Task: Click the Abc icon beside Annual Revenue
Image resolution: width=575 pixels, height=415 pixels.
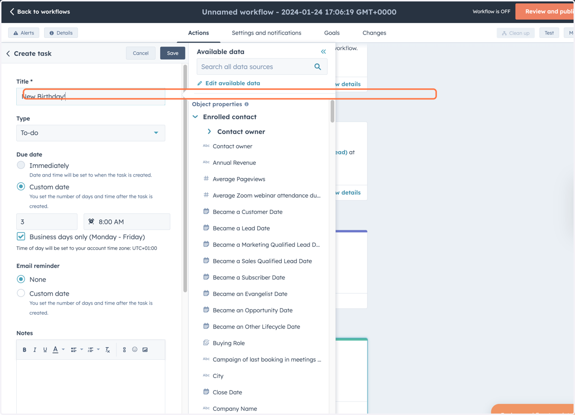Action: 206,162
